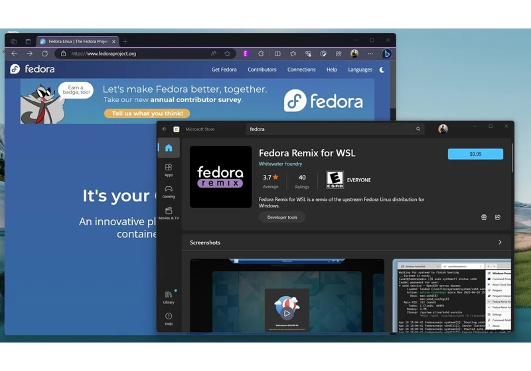Open Edge settings and more menu
The height and width of the screenshot is (371, 531).
[x=370, y=54]
